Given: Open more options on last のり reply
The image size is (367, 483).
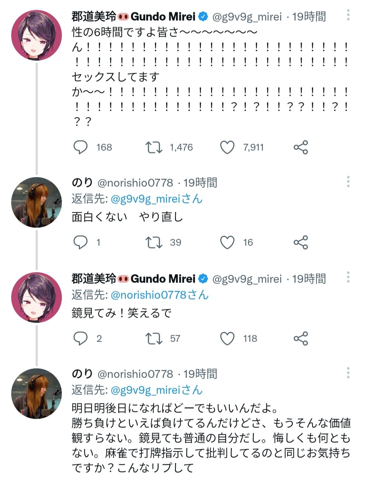Looking at the screenshot, I should 348,373.
